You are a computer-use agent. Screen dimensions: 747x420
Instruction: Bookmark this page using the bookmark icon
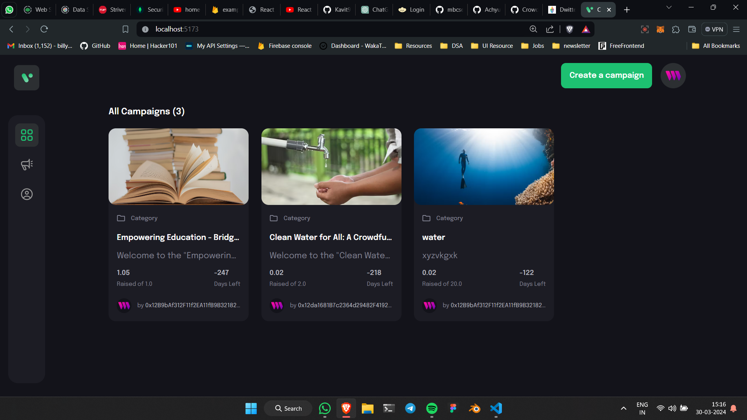[x=125, y=29]
